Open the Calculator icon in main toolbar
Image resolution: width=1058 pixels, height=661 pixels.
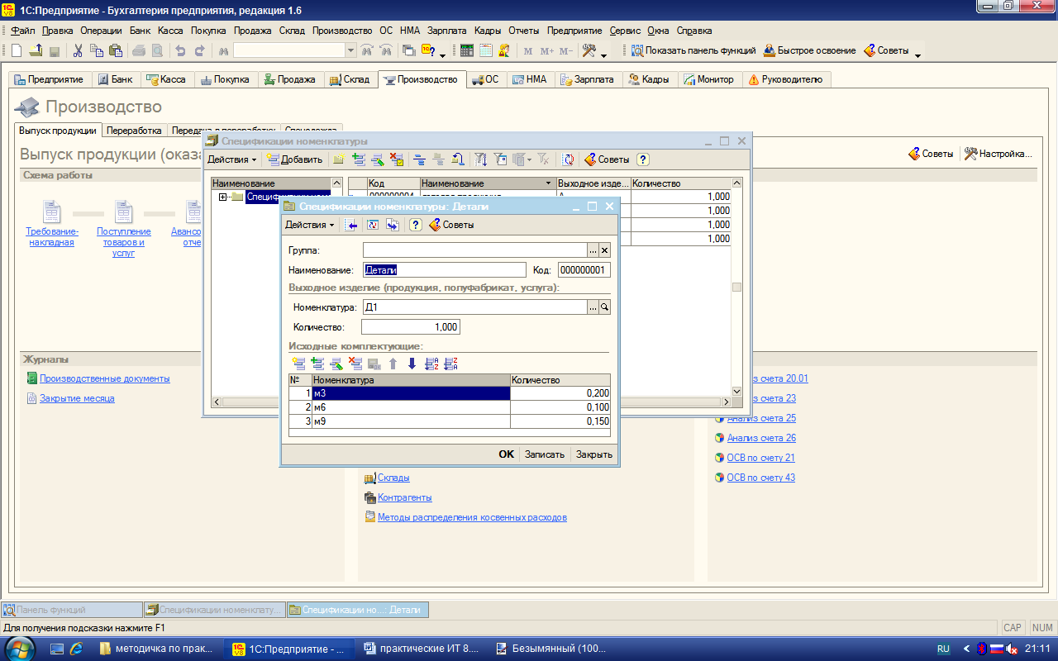click(467, 50)
